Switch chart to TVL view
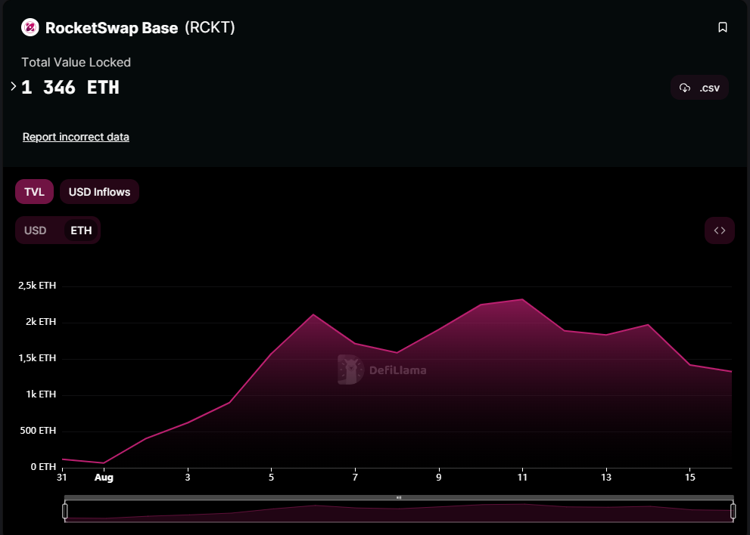Image resolution: width=750 pixels, height=535 pixels. point(34,192)
